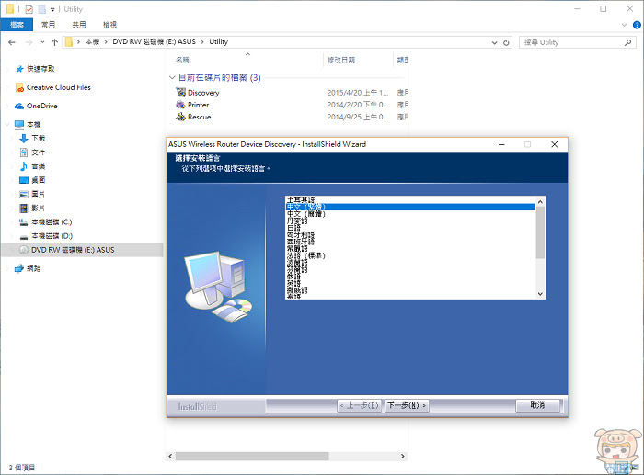Open 下載 downloads folder in sidebar

(x=39, y=138)
